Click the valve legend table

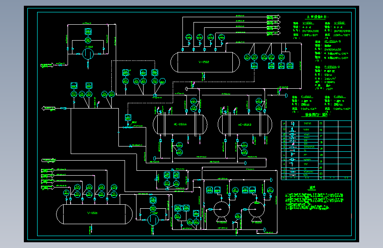316,150
